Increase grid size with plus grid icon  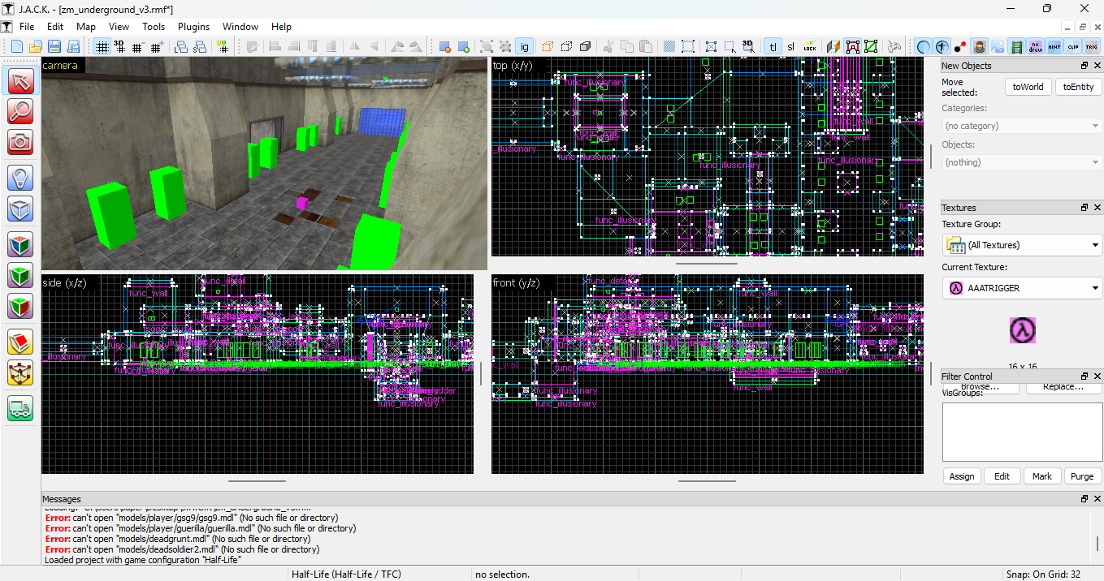(156, 46)
